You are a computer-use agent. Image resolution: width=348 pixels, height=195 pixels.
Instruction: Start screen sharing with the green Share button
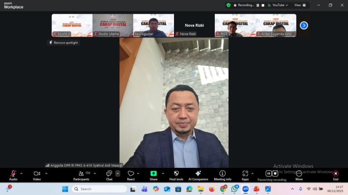(x=154, y=174)
